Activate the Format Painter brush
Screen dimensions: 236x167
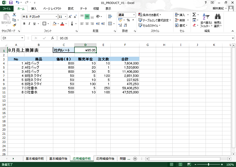tap(14, 25)
